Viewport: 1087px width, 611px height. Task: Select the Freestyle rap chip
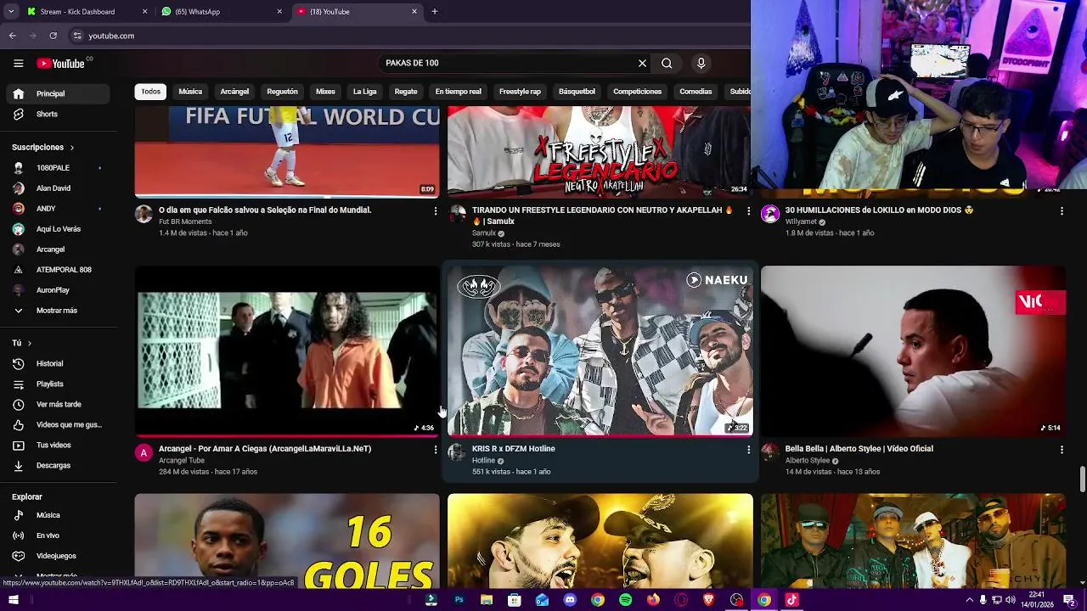(x=520, y=92)
